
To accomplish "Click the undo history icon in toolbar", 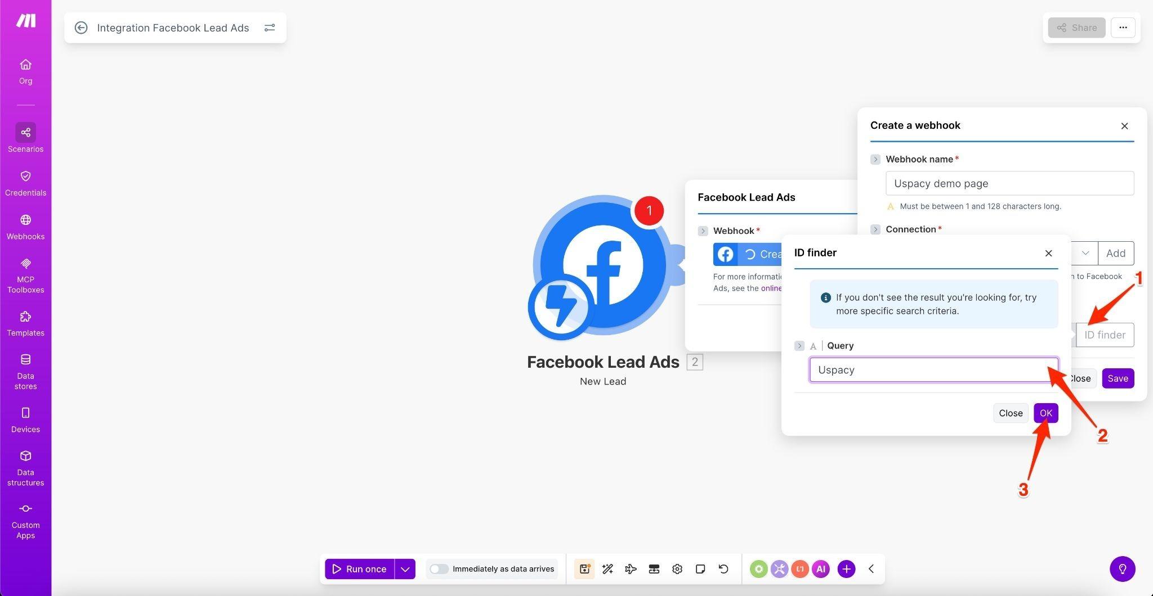I will click(x=723, y=569).
